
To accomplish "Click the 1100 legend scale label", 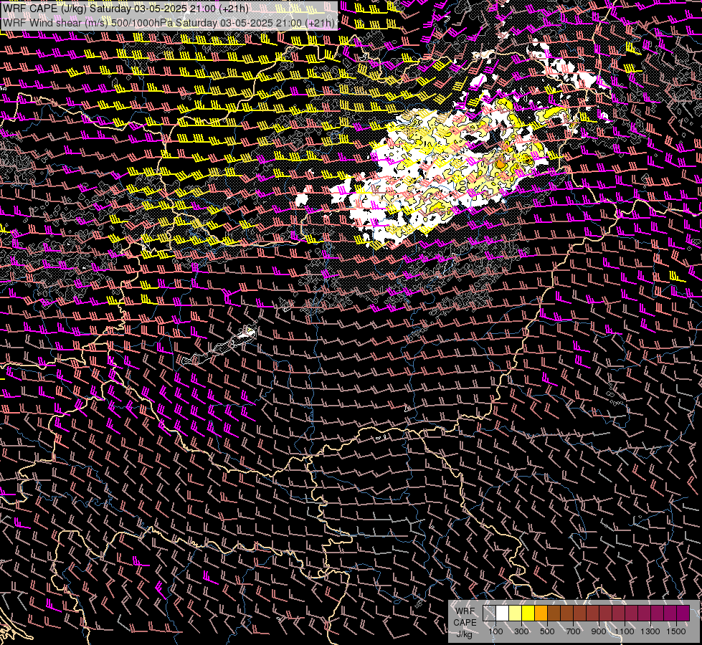I will [x=625, y=631].
